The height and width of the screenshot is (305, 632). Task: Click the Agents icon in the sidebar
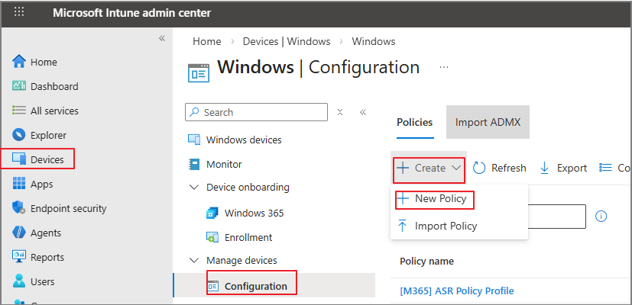[19, 233]
